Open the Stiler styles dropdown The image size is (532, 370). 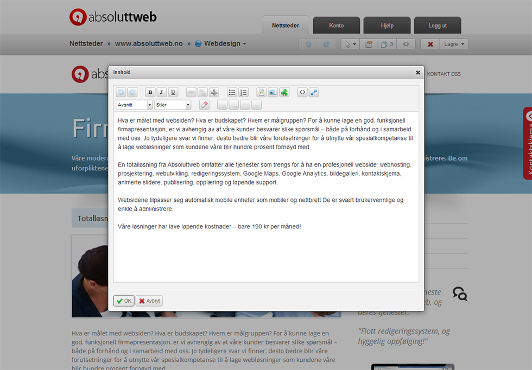pos(173,105)
